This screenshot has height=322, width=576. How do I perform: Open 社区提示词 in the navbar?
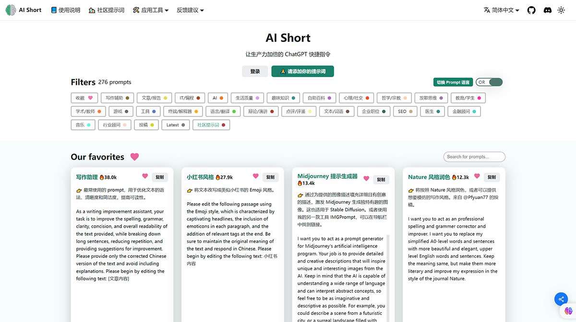[107, 10]
